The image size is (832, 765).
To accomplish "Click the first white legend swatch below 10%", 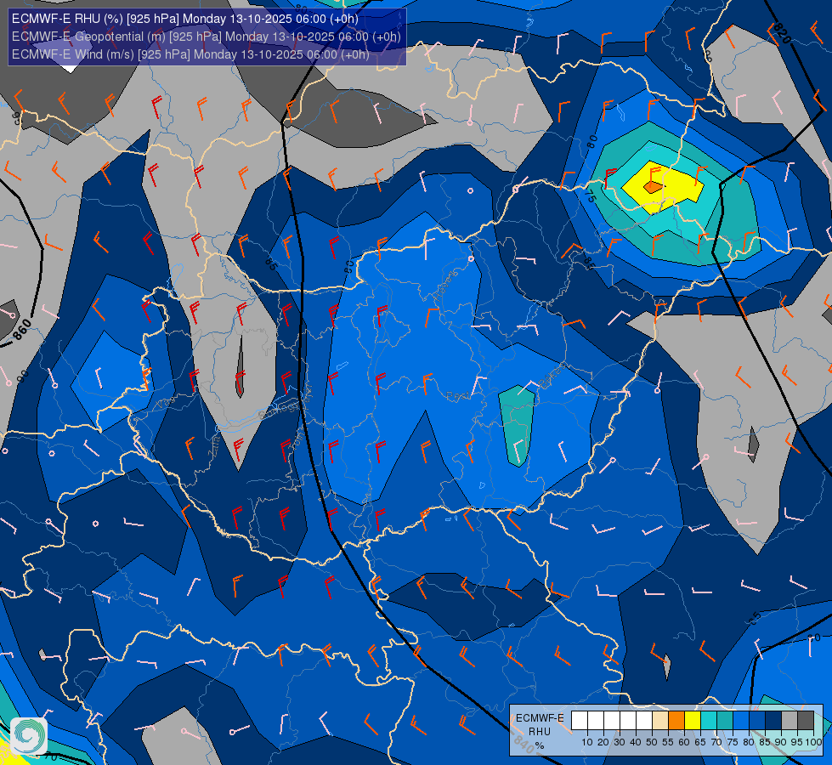I will [x=580, y=721].
